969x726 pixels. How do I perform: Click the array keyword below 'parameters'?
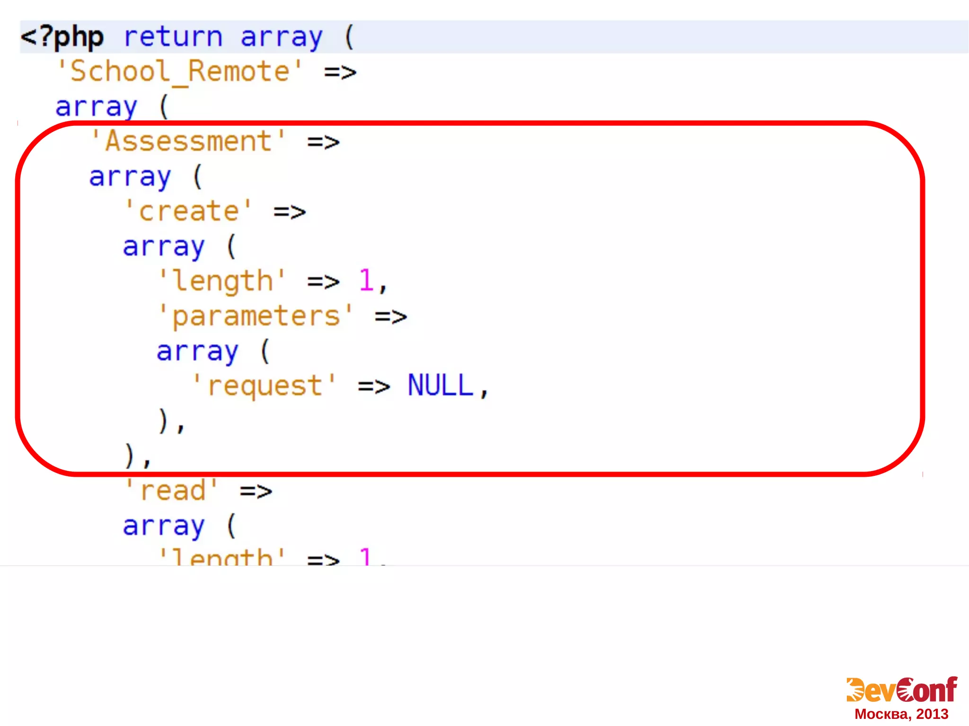(197, 351)
